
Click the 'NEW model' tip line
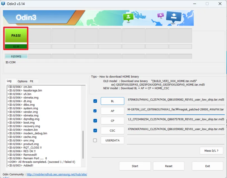point(136,88)
